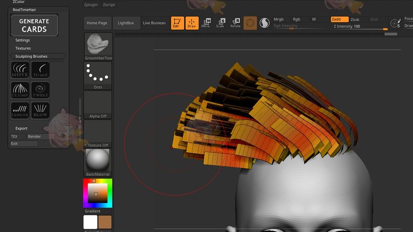The width and height of the screenshot is (413, 232).
Task: Activate the Move transform tool
Action: [x=206, y=23]
